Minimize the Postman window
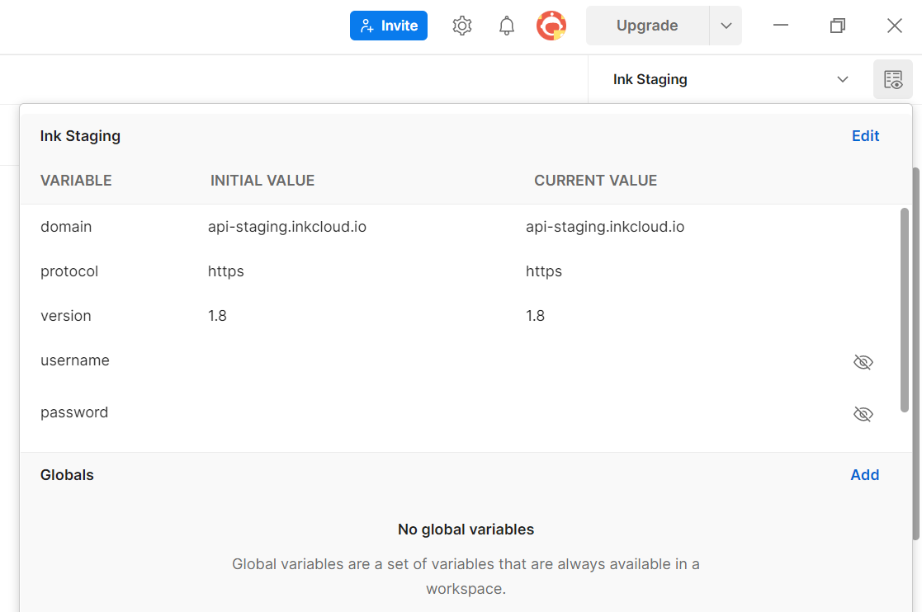The height and width of the screenshot is (612, 922). pos(781,26)
